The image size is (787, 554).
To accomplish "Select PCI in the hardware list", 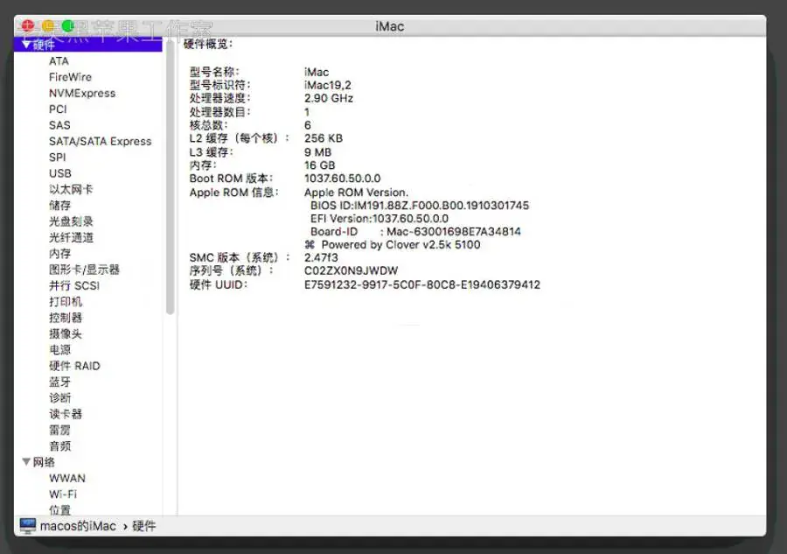I will [58, 109].
